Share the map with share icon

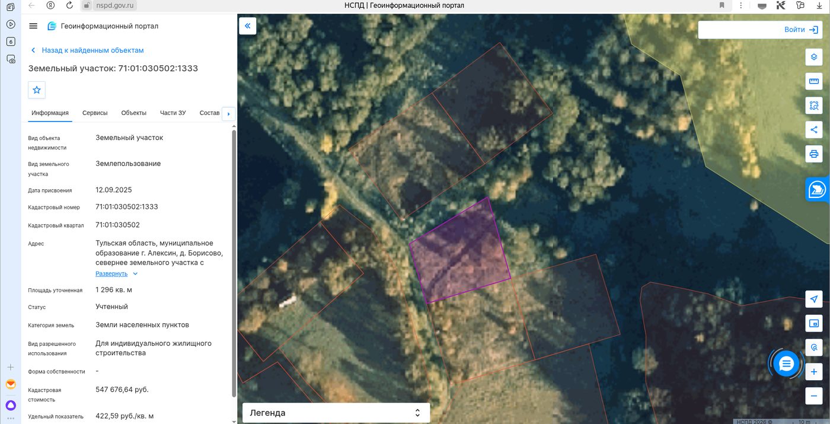pyautogui.click(x=814, y=130)
